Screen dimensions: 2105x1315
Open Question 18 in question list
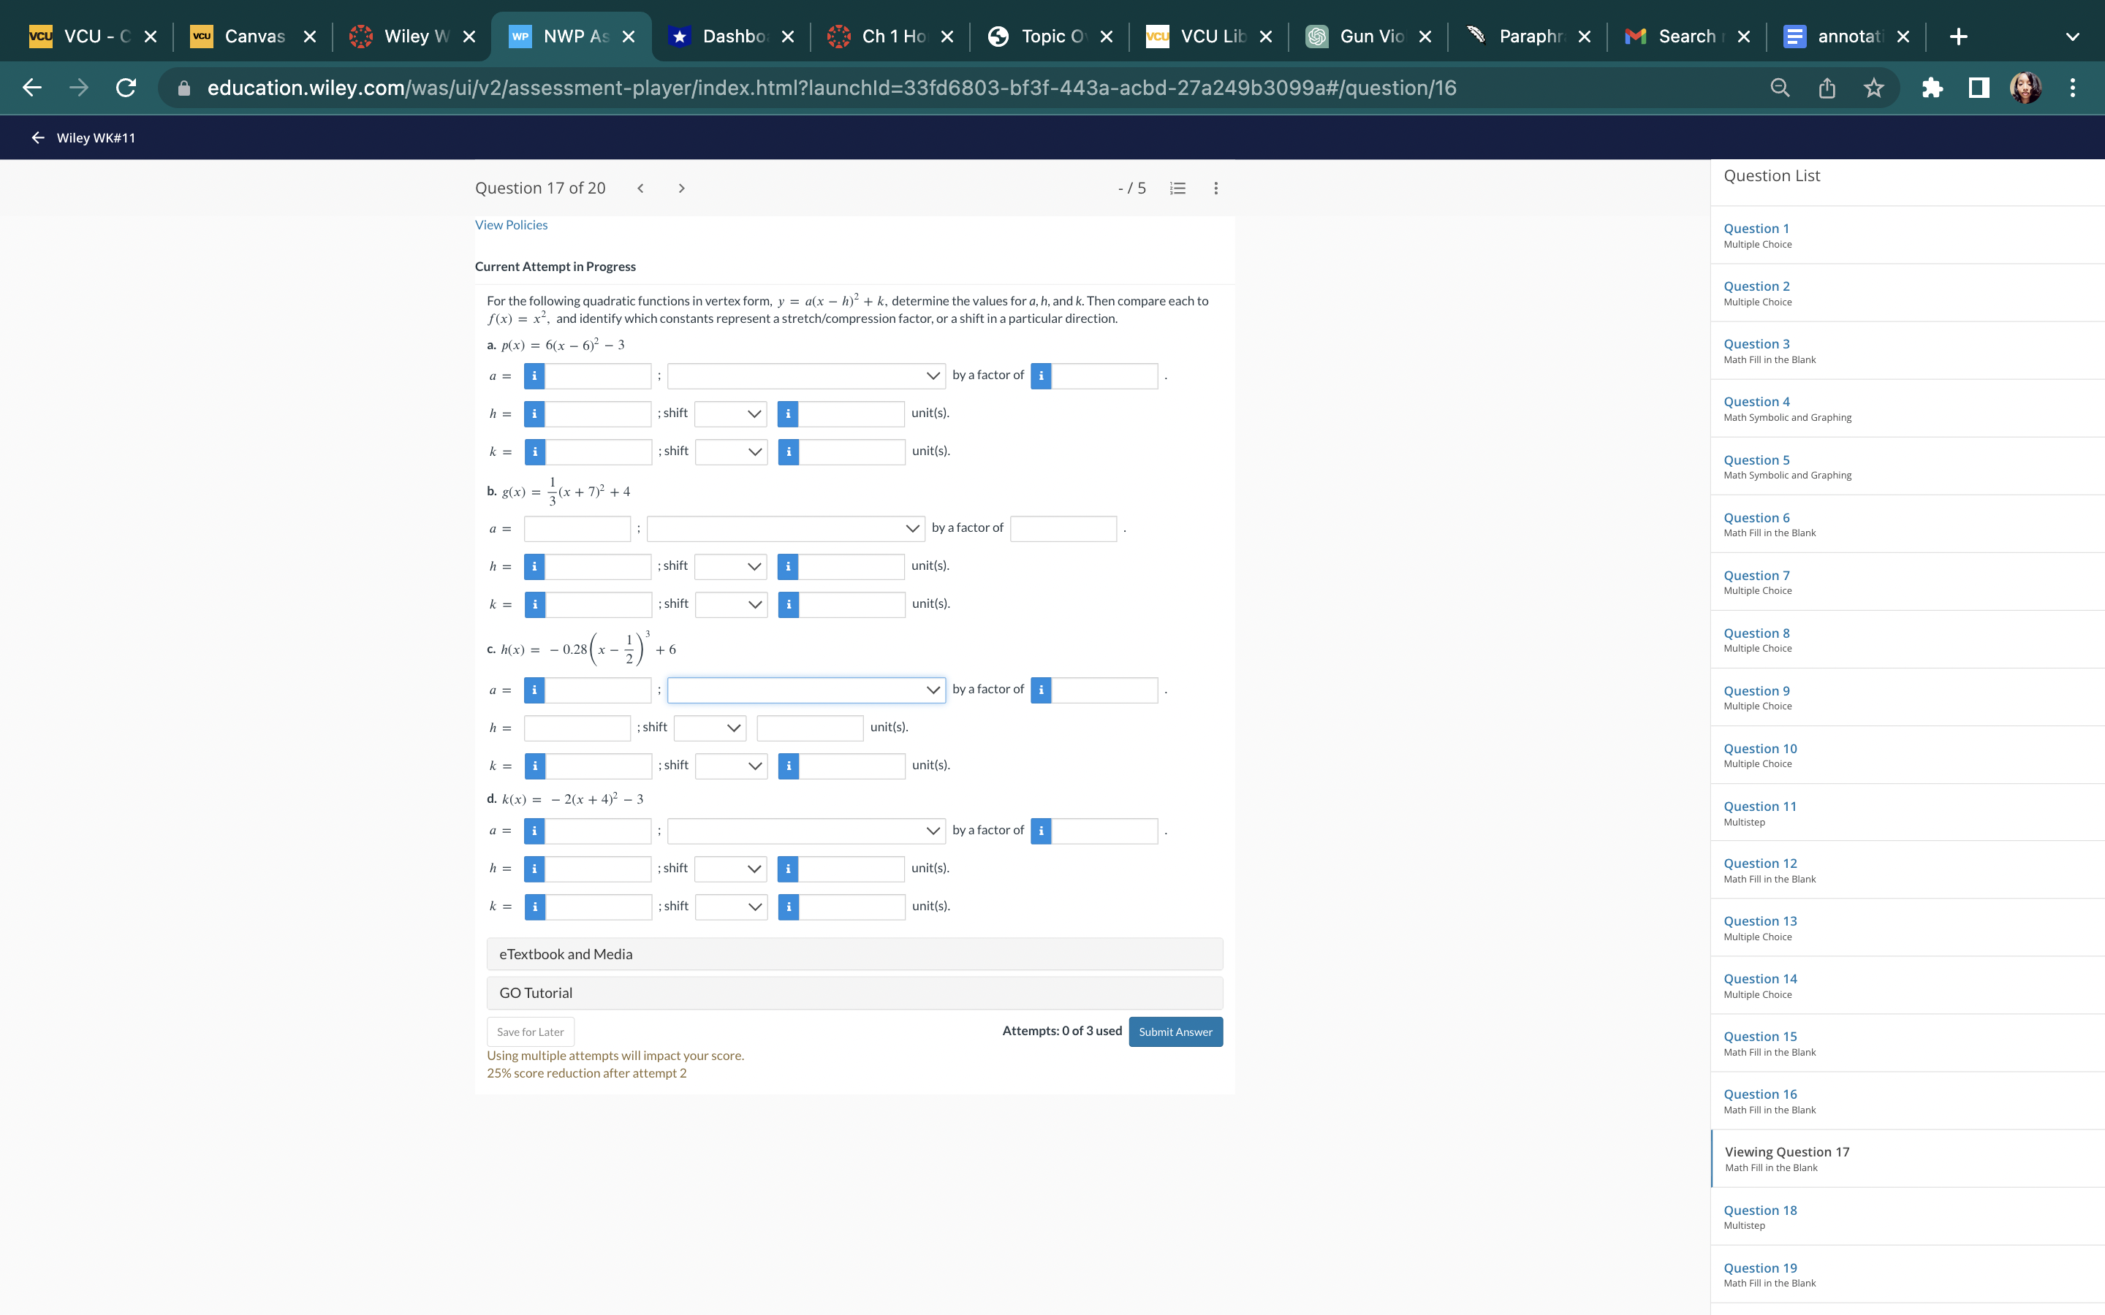[x=1760, y=1210]
